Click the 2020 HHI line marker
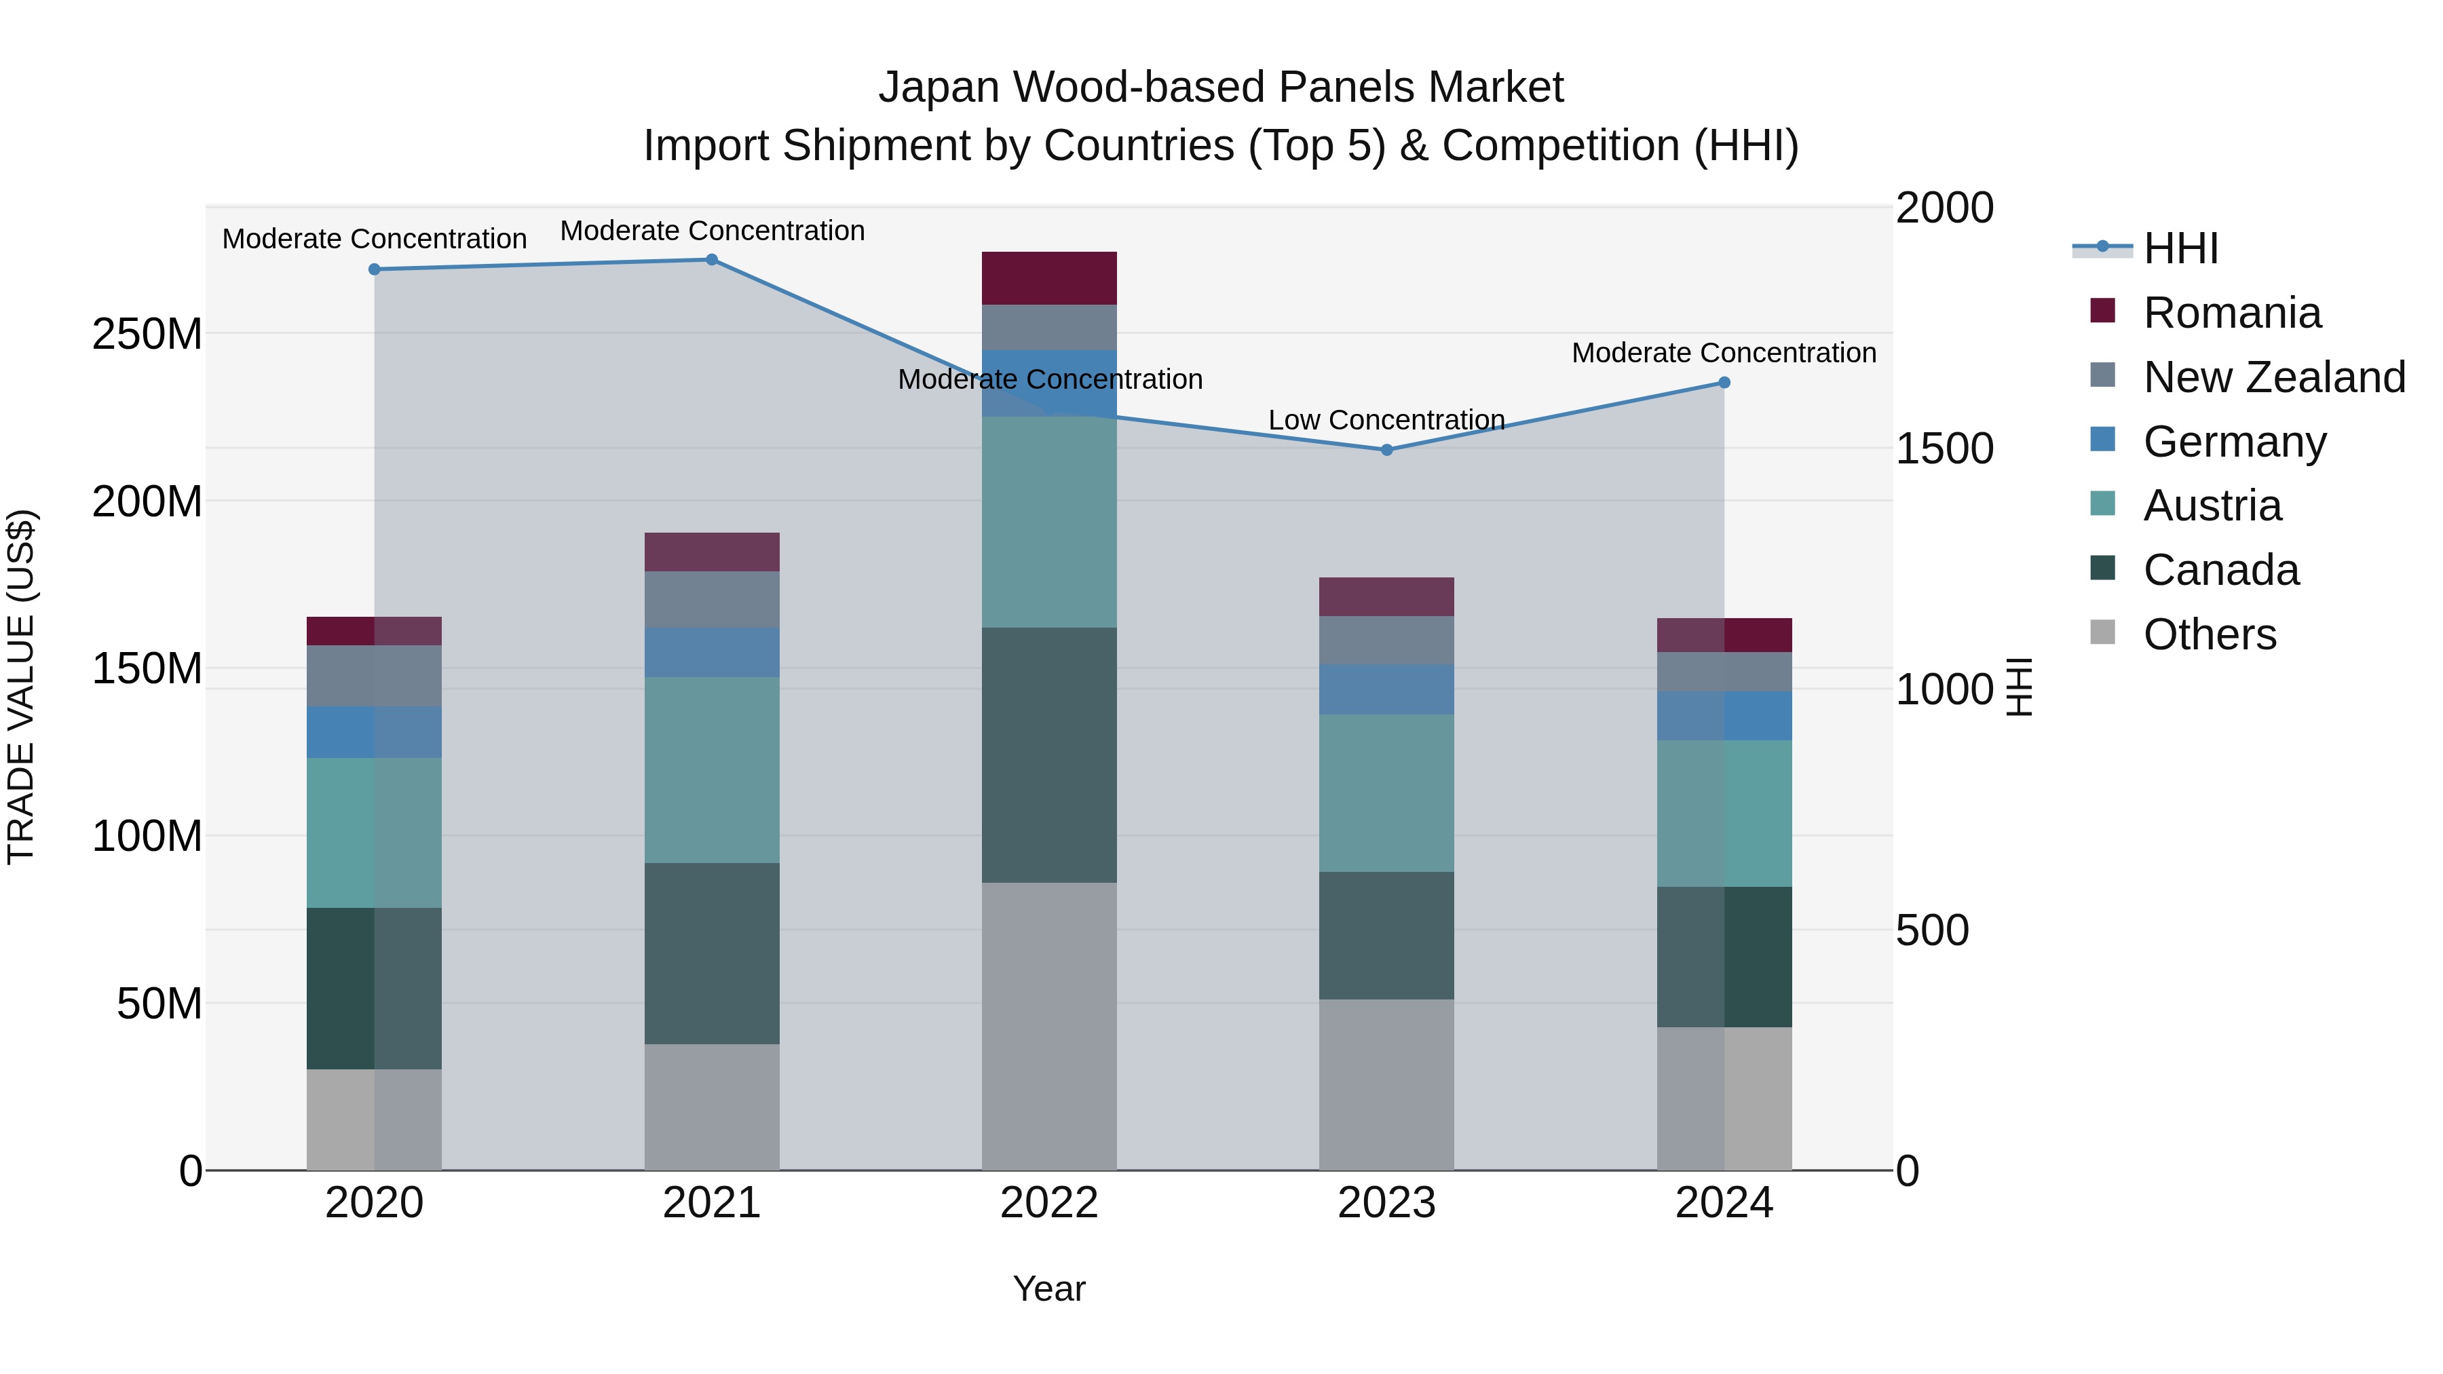 point(375,269)
